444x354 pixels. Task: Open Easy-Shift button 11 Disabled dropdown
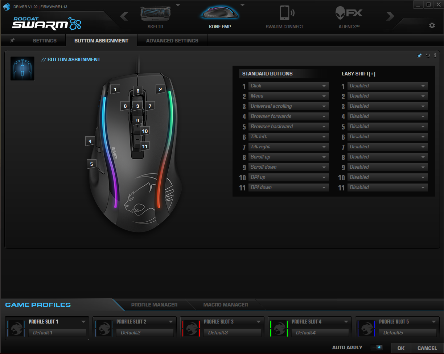[x=387, y=188]
